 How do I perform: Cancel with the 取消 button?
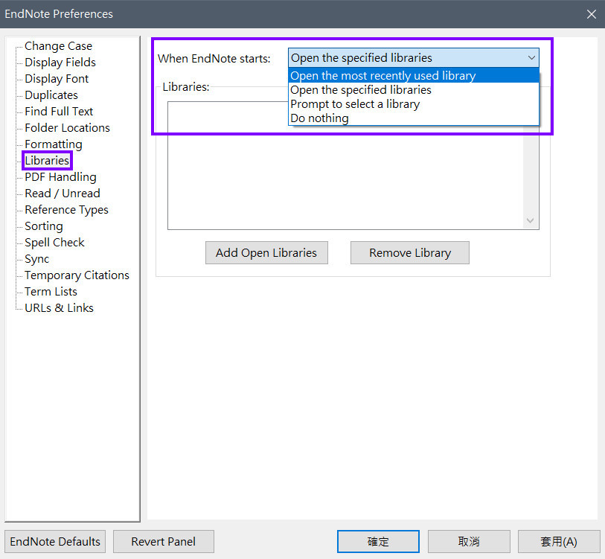(x=469, y=542)
